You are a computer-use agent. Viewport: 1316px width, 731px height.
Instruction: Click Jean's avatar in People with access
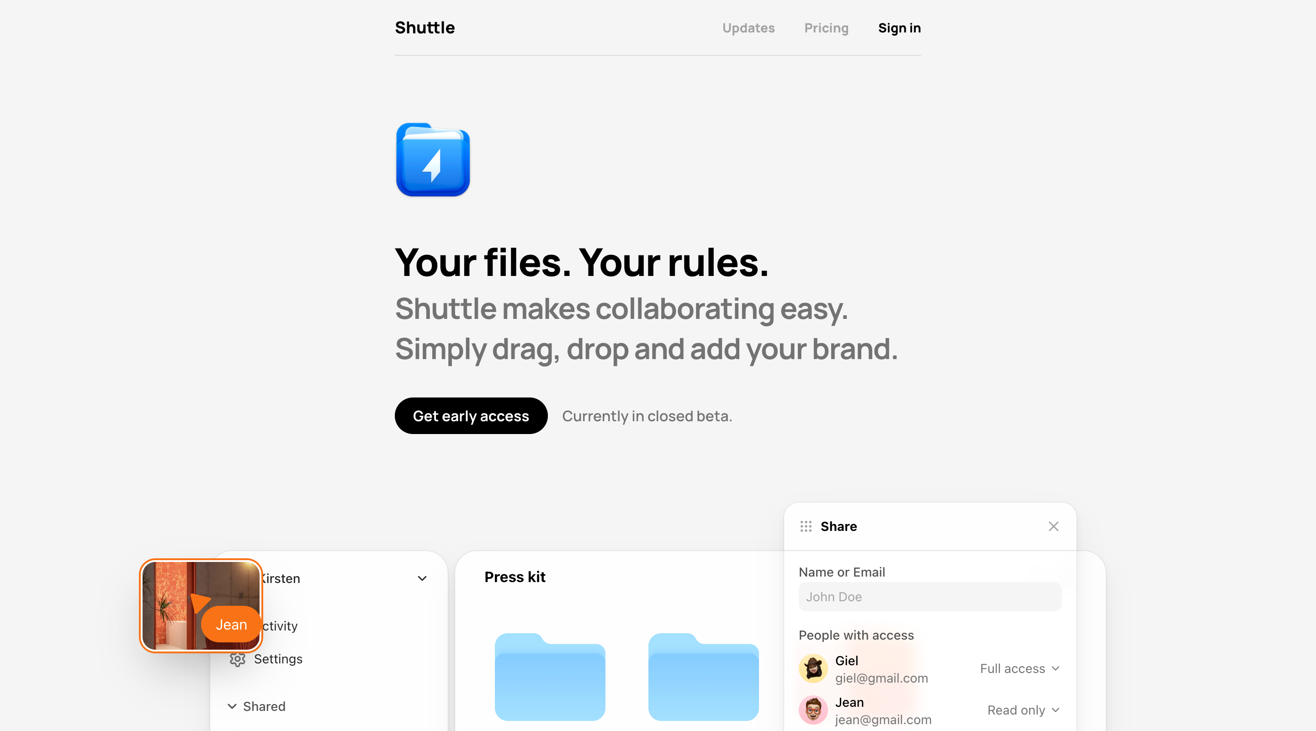(x=813, y=710)
